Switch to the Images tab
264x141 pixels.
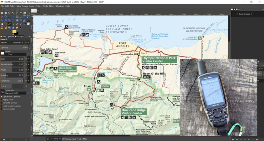point(20,37)
